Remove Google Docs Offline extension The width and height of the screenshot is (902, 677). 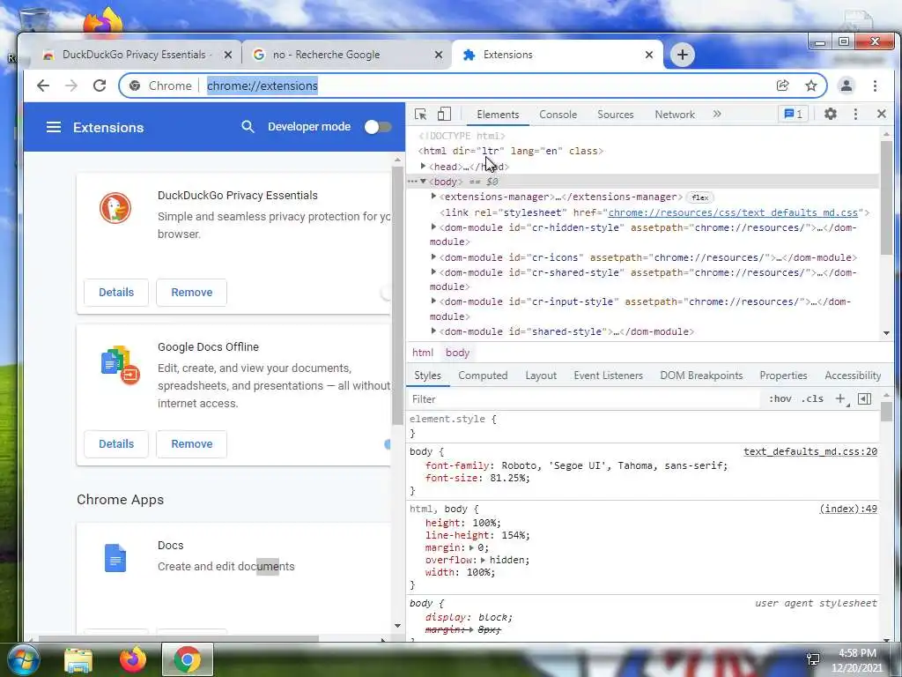(x=191, y=444)
